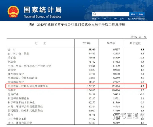Click the 采矿业 row label

pyautogui.click(x=12, y=58)
